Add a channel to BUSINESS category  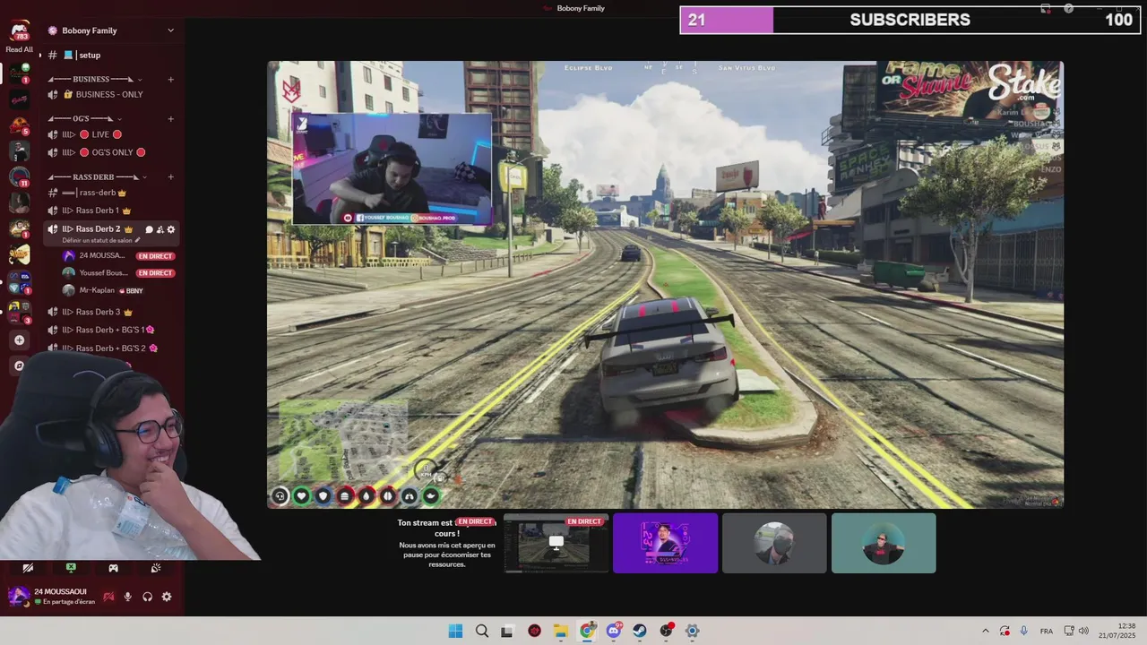(170, 79)
